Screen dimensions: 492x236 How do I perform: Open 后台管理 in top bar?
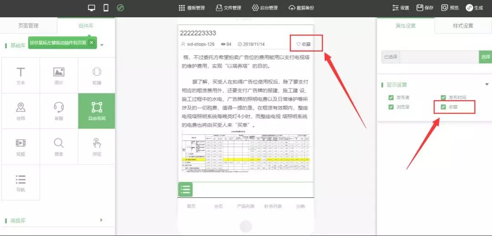[x=265, y=8]
